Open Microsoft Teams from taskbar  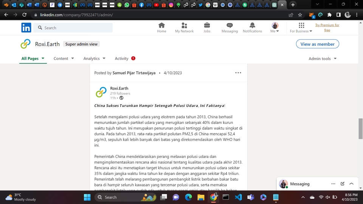point(251,197)
